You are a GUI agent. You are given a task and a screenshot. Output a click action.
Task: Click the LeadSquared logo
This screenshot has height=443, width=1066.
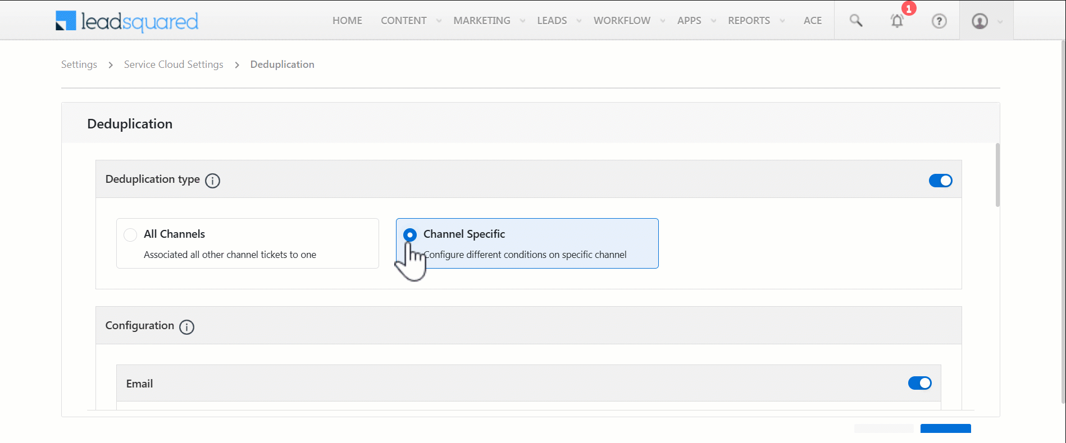[x=127, y=21]
